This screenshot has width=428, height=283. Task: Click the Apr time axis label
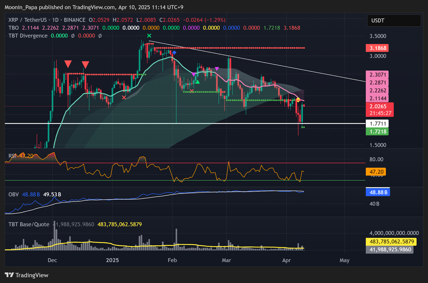click(x=286, y=260)
